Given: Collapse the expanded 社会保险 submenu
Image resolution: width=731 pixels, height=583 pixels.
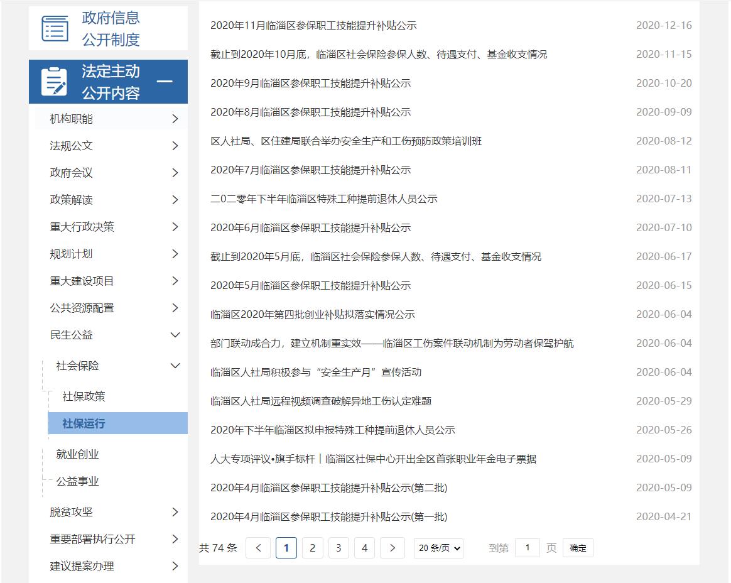Looking at the screenshot, I should 175,366.
